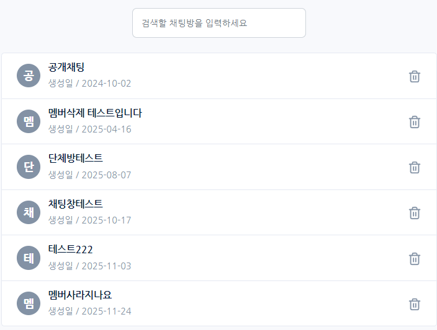437x330 pixels.
Task: Click trash icon for 멤버삭제 테스트입니다
Action: pyautogui.click(x=415, y=122)
